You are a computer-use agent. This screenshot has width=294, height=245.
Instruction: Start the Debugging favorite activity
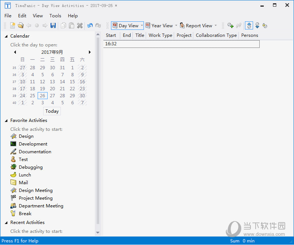point(27,167)
